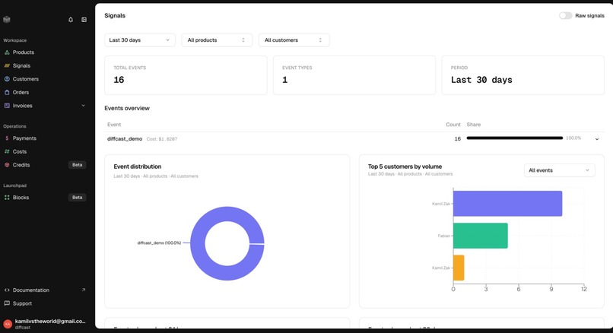Image resolution: width=613 pixels, height=333 pixels.
Task: Click the Orders bag icon
Action: coord(7,92)
